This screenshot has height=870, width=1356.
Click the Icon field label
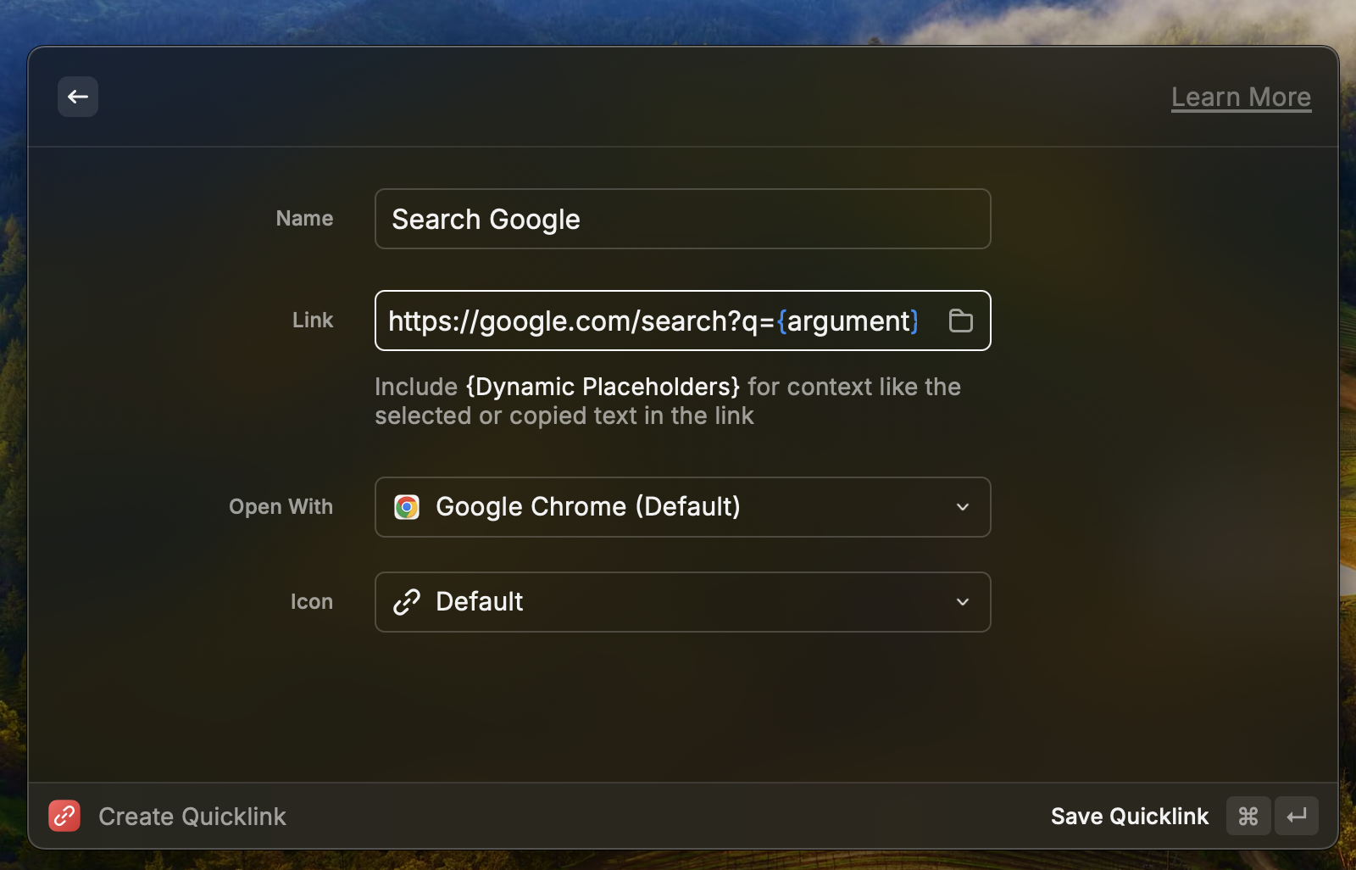[312, 602]
